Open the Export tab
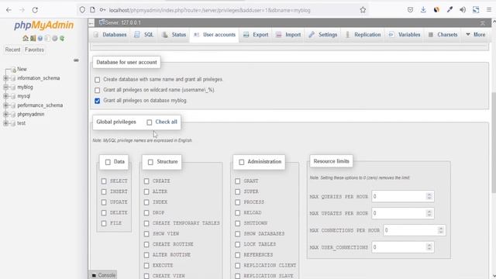Viewport: 496px width, 279px height. (256, 35)
